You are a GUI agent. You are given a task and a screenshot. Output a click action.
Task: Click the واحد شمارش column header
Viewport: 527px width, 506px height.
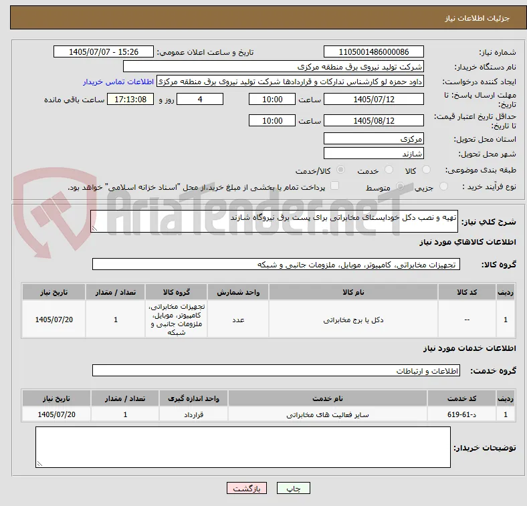(x=238, y=292)
